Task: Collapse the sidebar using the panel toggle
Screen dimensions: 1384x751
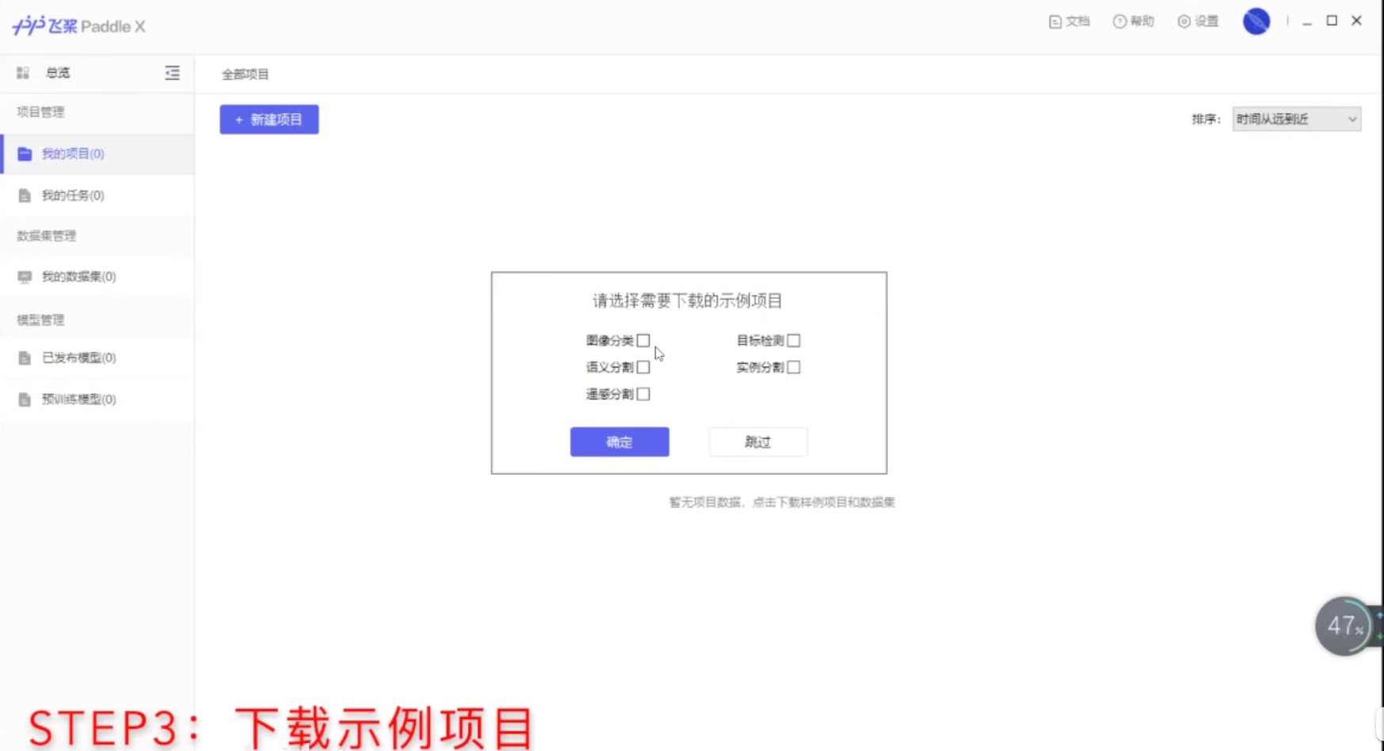Action: coord(172,72)
